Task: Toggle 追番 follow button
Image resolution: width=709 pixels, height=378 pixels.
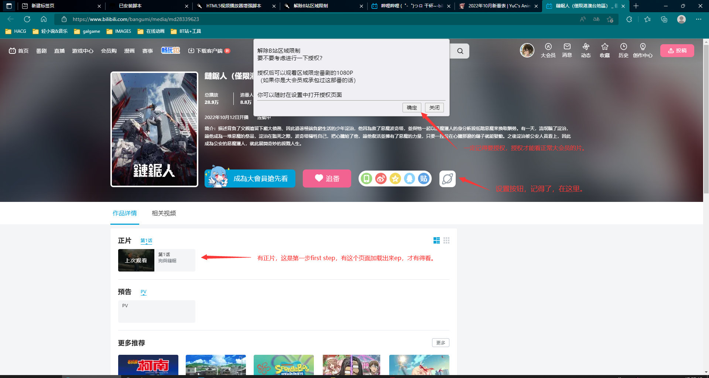Action: 327,179
